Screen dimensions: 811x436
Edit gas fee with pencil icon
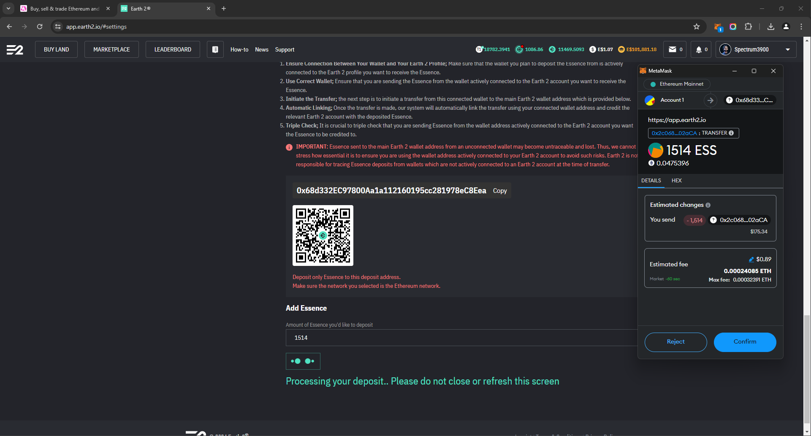point(751,260)
